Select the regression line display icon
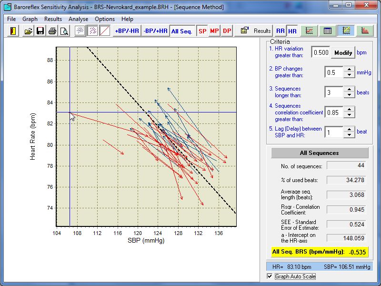This screenshot has height=286, width=381. pos(104,31)
